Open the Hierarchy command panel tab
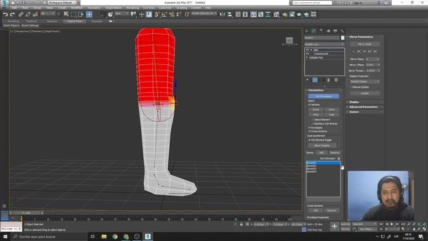The width and height of the screenshot is (428, 241). coord(321,31)
